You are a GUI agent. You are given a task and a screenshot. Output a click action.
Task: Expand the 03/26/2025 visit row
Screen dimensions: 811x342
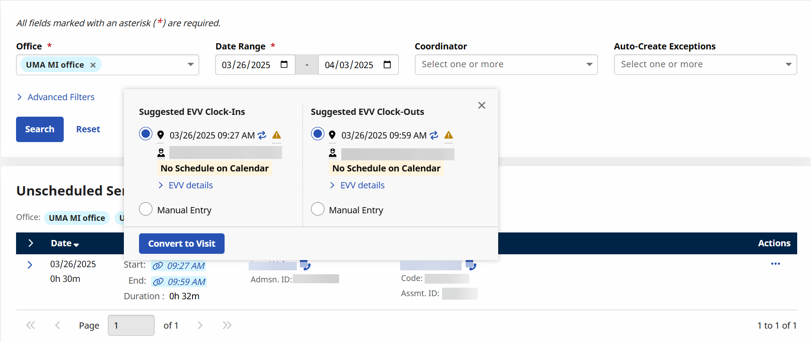coord(29,265)
